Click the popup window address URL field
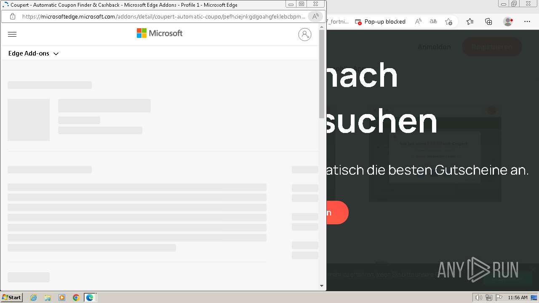This screenshot has height=303, width=539. coord(163,16)
